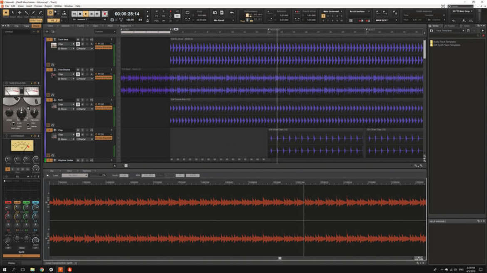Select screenset number 1
487x273 pixels.
pos(323,16)
